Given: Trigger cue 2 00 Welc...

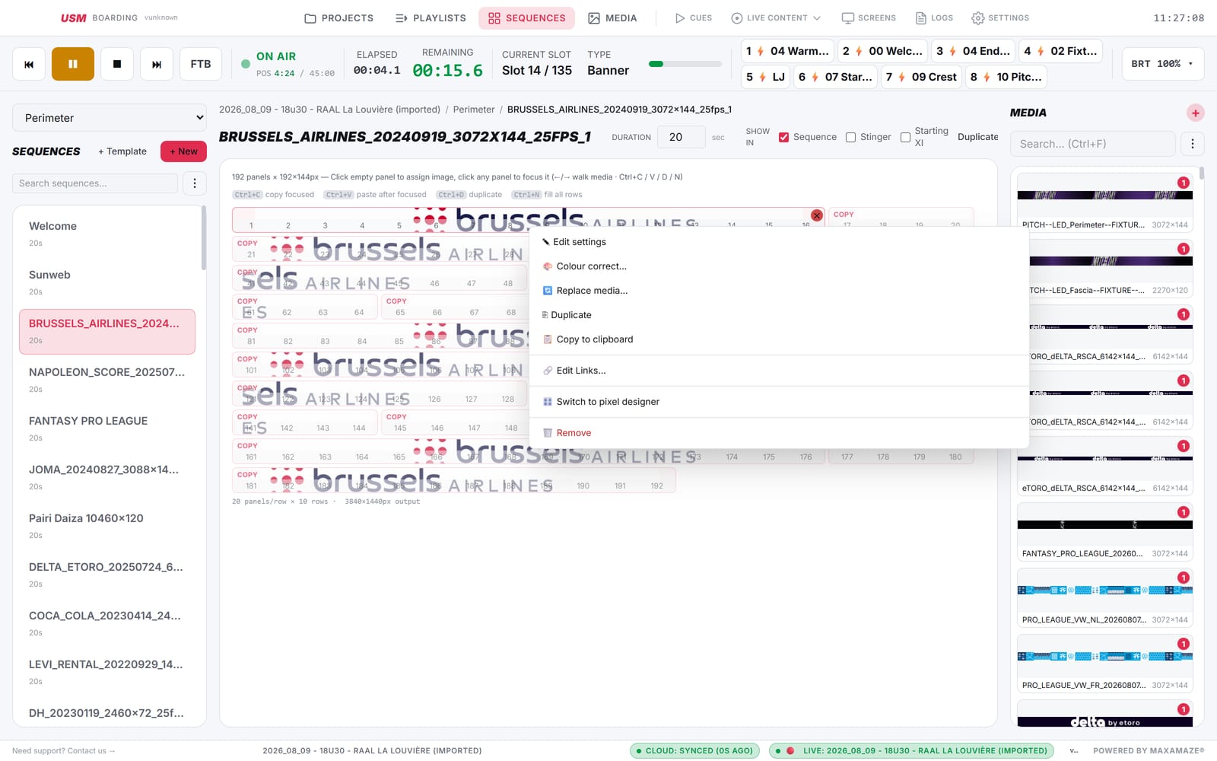Looking at the screenshot, I should click(883, 51).
